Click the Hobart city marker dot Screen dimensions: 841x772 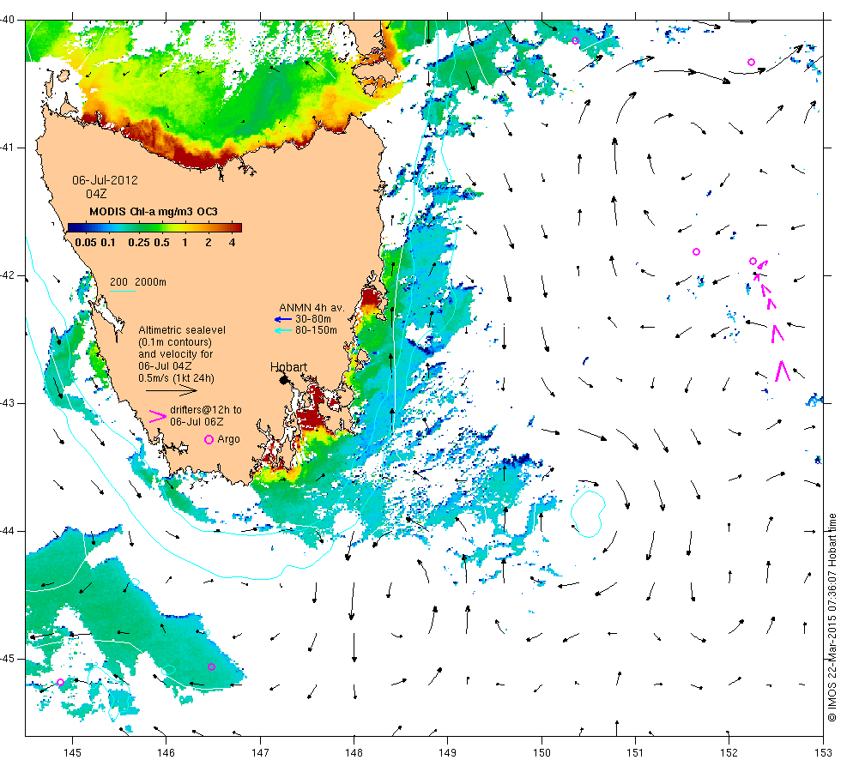(x=284, y=380)
